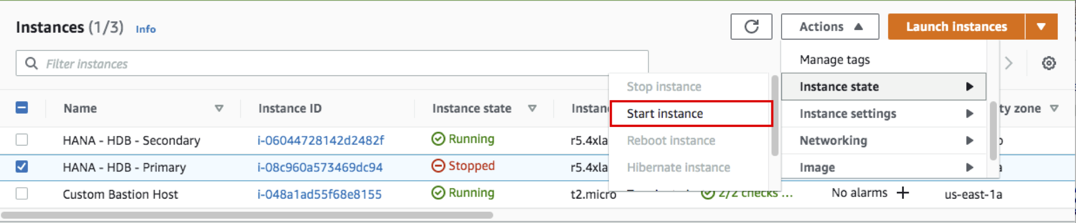The height and width of the screenshot is (223, 1076).
Task: Toggle the select-all header checkbox
Action: click(22, 108)
